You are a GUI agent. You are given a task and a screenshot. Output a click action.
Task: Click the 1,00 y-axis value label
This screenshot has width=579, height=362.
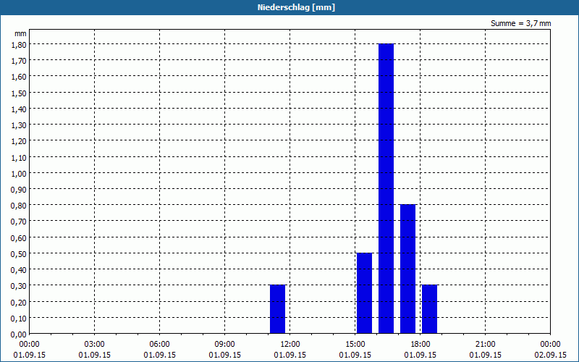point(19,174)
